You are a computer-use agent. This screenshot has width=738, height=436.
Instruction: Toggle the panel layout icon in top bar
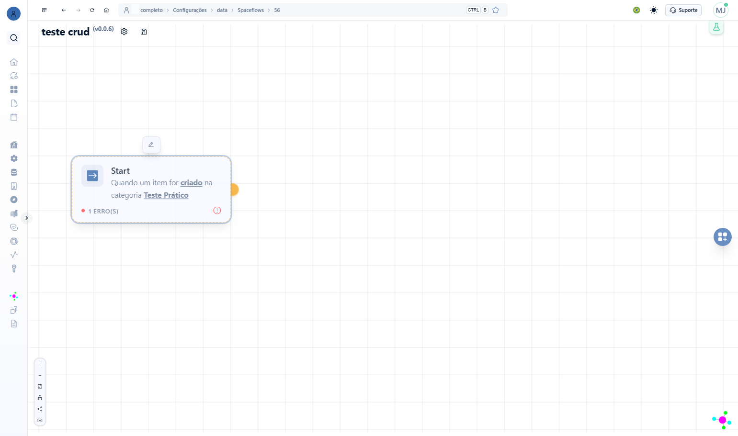[44, 10]
